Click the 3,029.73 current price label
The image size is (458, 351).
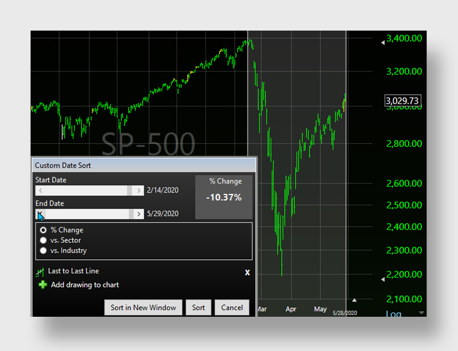pos(402,100)
